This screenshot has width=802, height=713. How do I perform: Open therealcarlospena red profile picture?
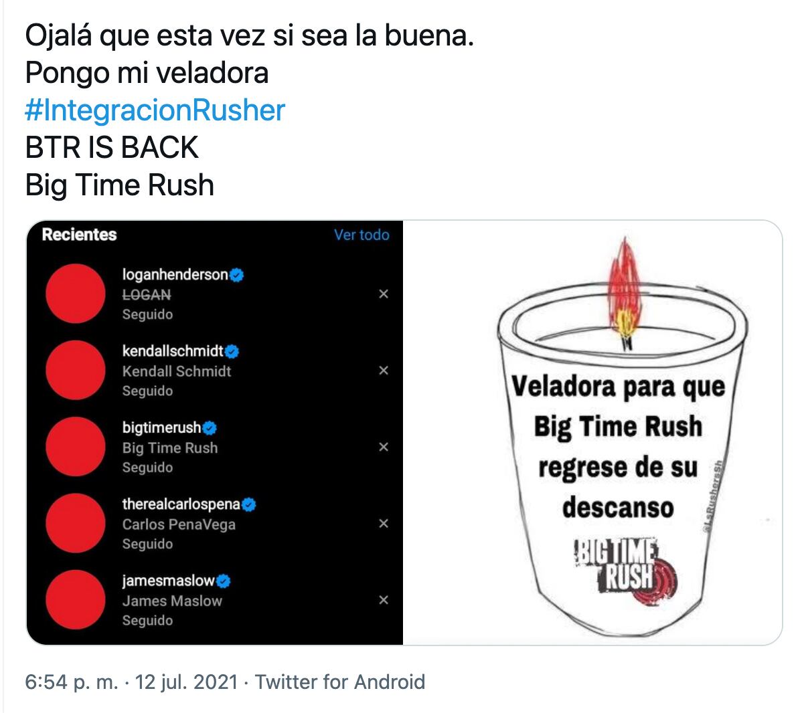(76, 523)
